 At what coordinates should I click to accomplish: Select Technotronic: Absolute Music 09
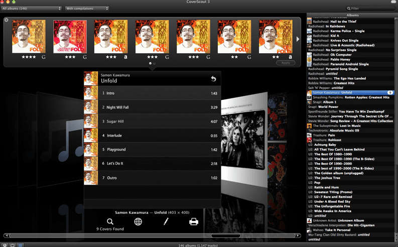pyautogui.click(x=350, y=131)
